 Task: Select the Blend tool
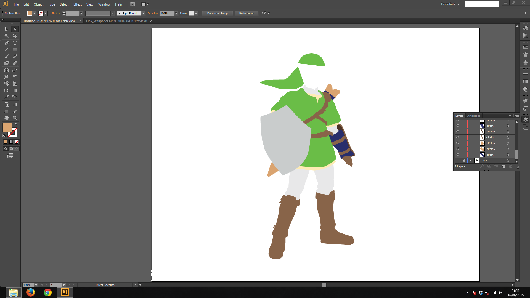[x=15, y=97]
